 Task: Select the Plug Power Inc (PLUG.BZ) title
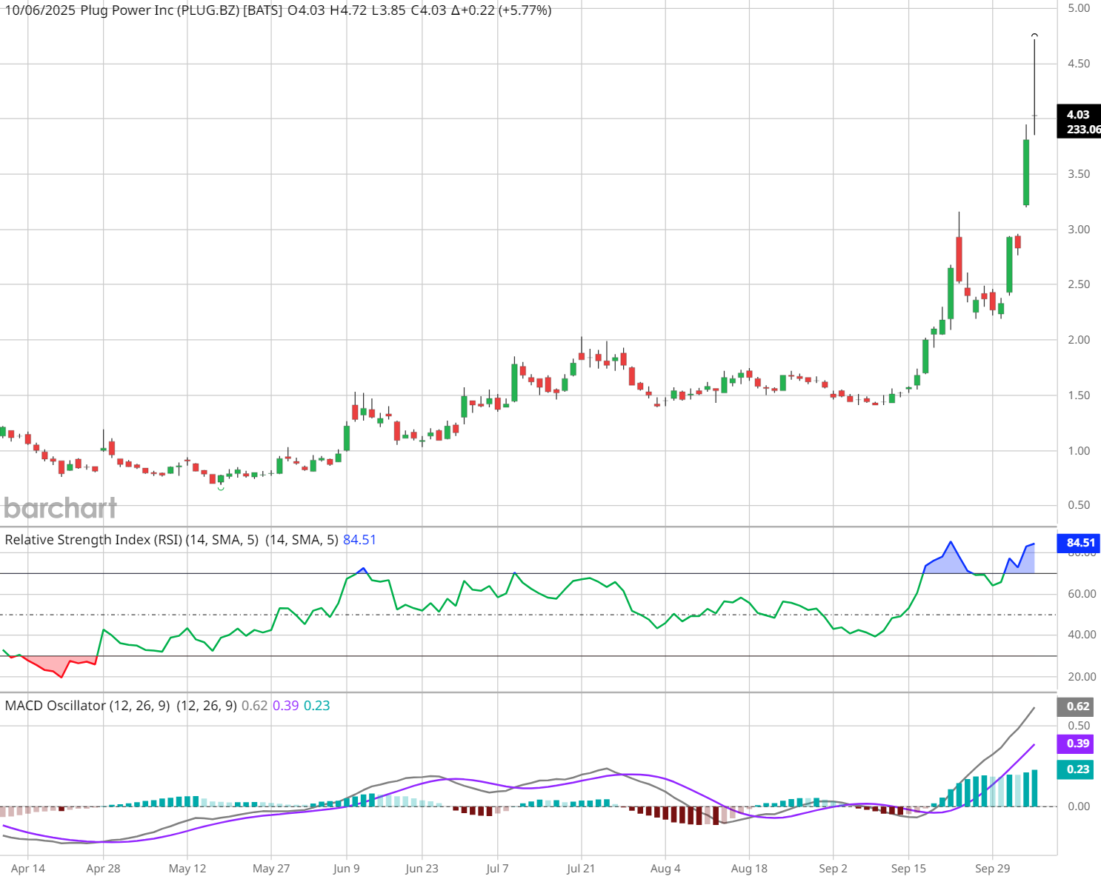pyautogui.click(x=159, y=10)
